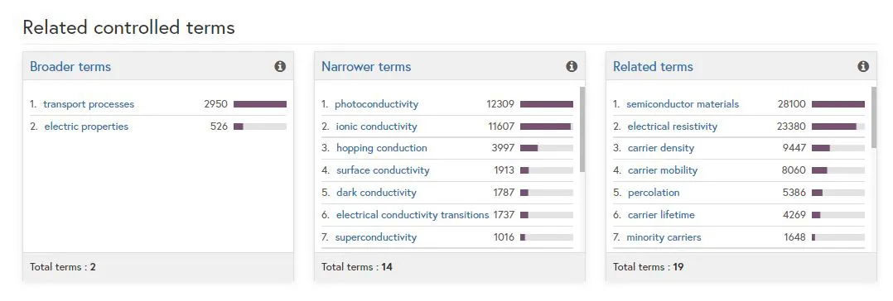Click the Related terms info icon
Viewport: 893px width, 301px height.
click(863, 67)
